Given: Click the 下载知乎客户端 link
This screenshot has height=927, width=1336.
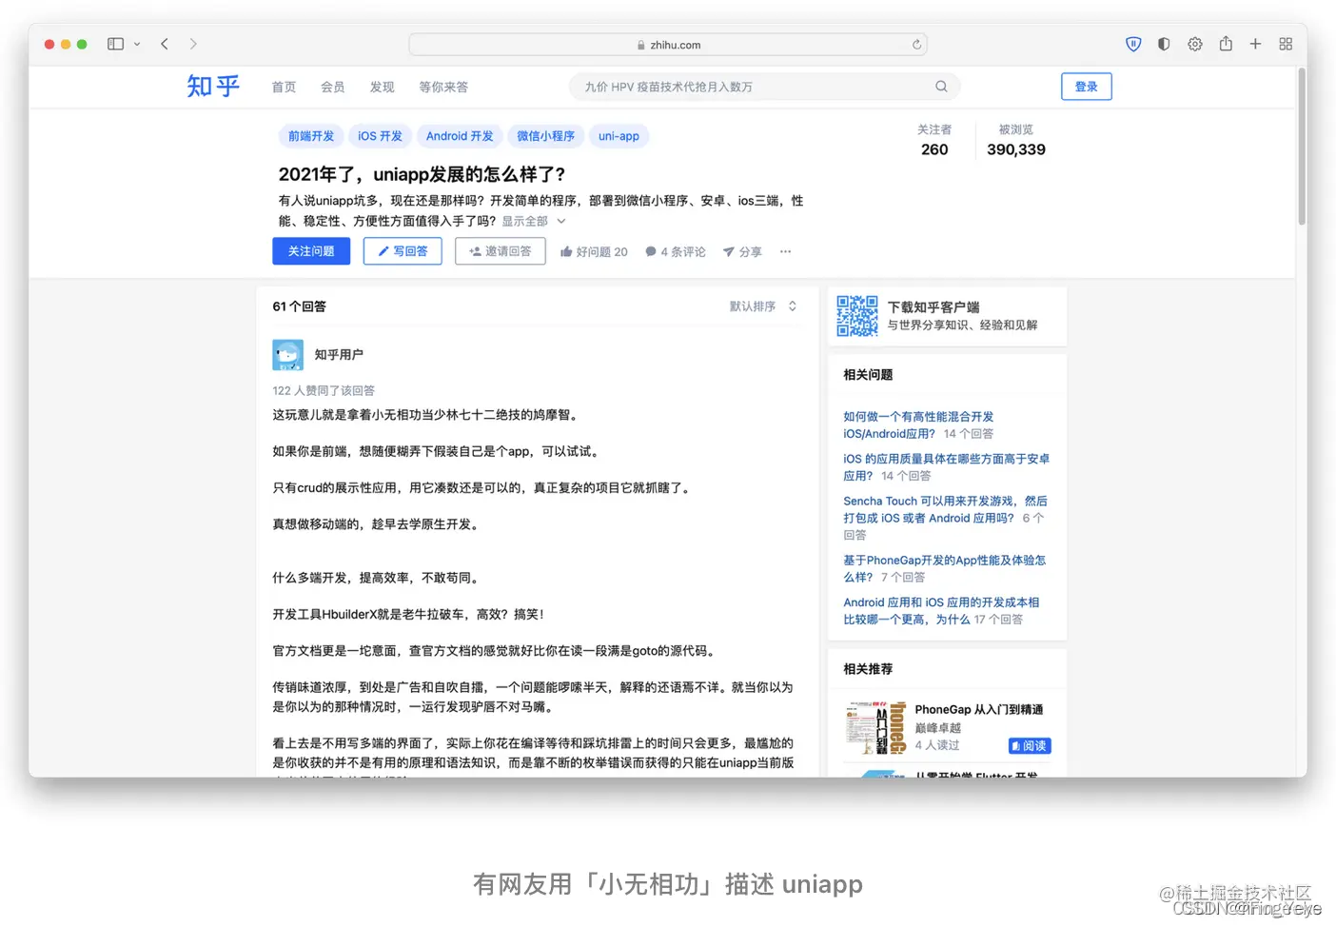Looking at the screenshot, I should coord(933,307).
